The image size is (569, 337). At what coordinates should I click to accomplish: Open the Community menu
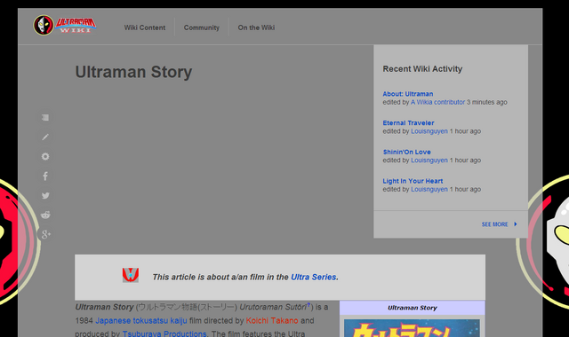pos(202,27)
